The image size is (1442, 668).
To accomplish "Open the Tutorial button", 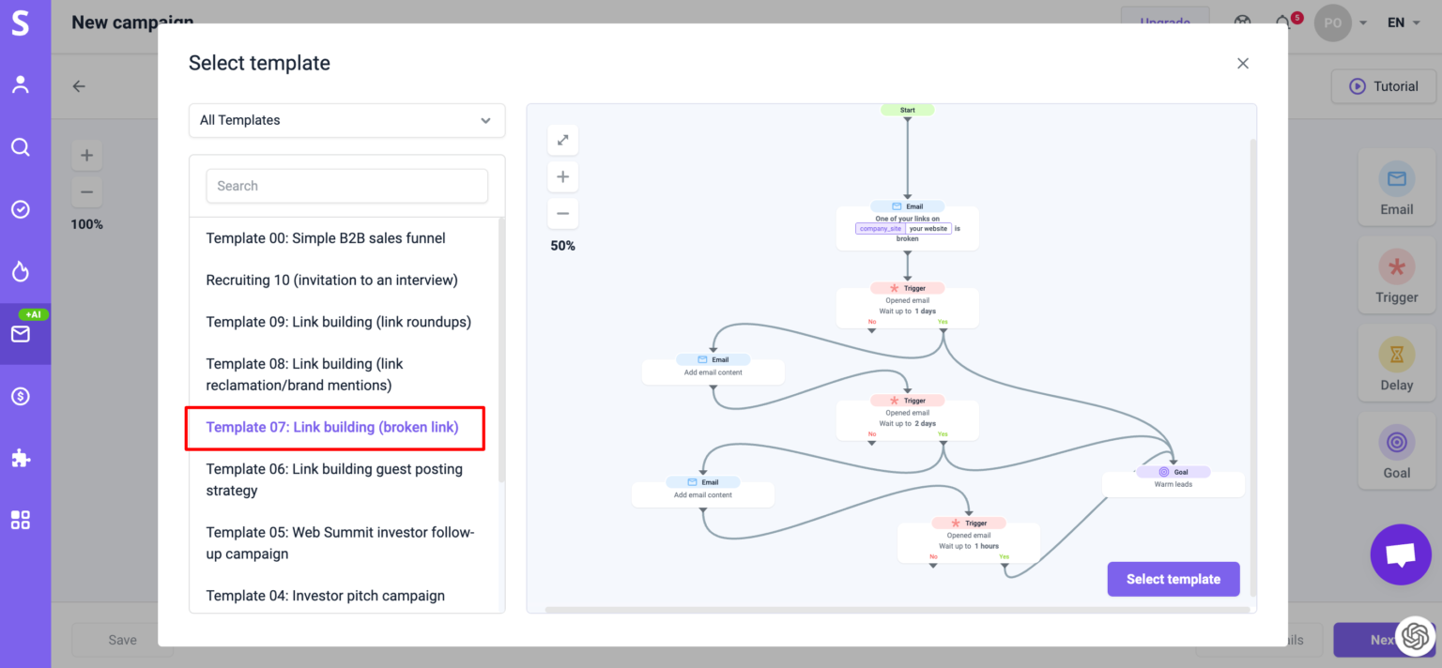I will pos(1383,86).
